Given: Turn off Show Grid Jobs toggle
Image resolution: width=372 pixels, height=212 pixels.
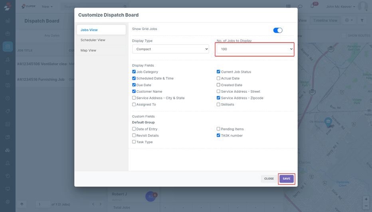Looking at the screenshot, I should coord(278,30).
